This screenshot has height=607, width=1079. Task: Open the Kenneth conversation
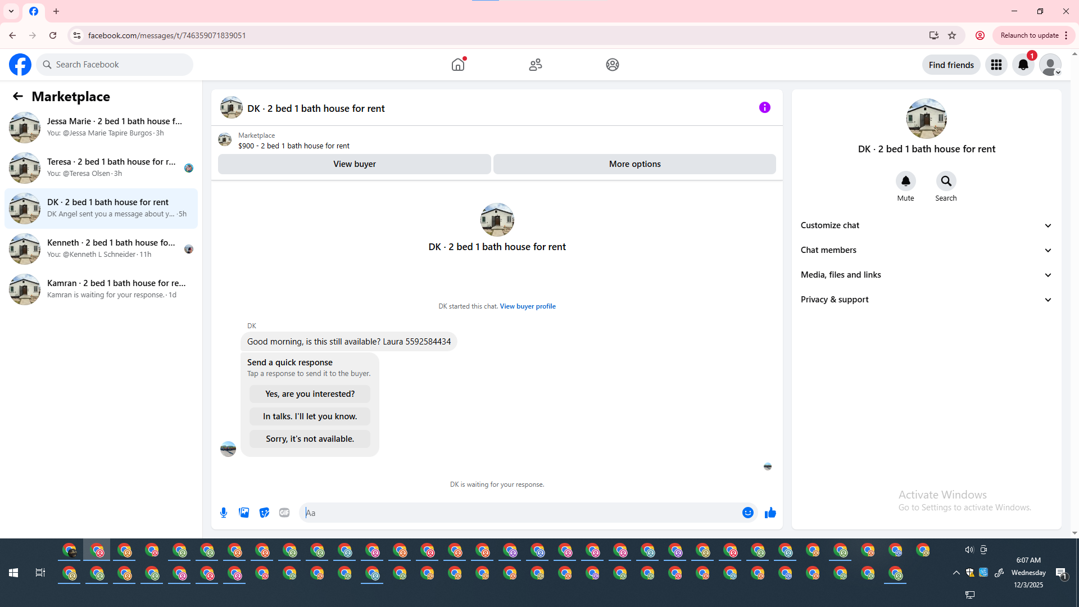101,248
